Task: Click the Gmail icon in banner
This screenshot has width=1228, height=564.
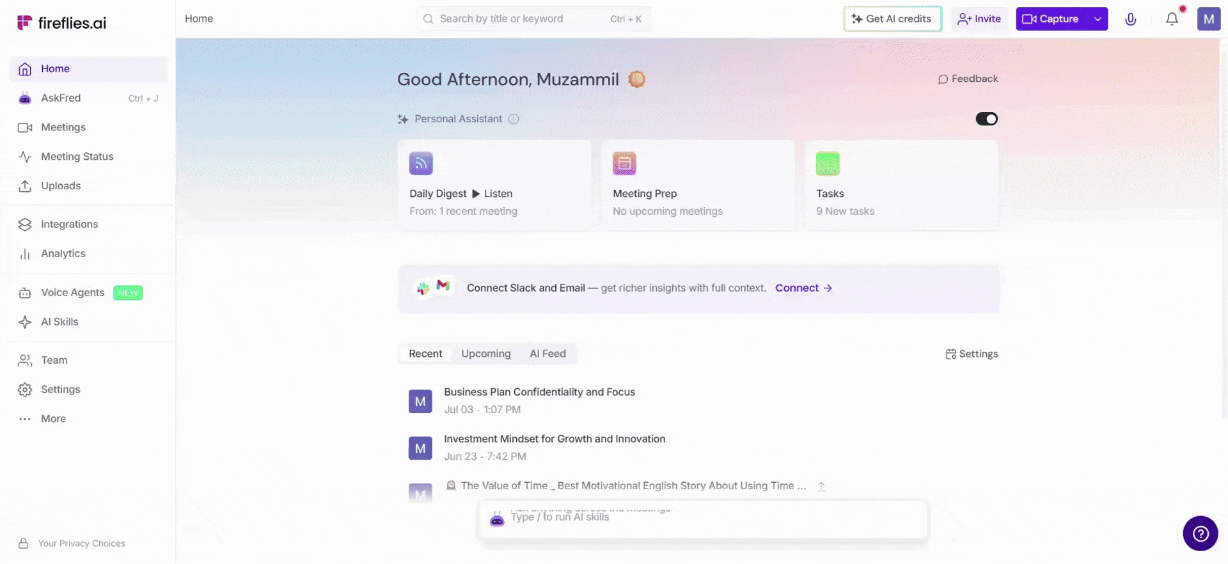Action: (443, 285)
